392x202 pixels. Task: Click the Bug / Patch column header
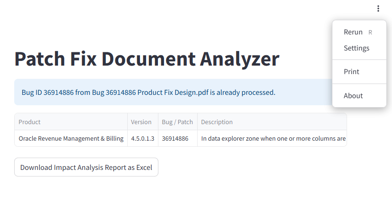click(177, 122)
